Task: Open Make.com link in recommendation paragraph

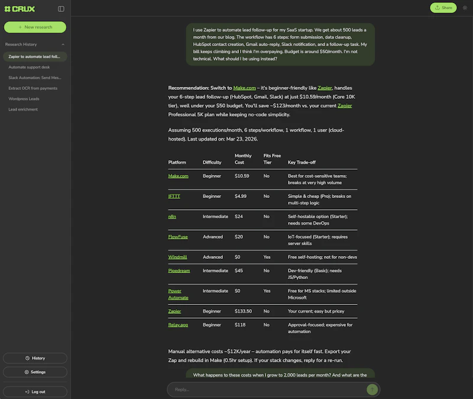Action: (x=244, y=88)
